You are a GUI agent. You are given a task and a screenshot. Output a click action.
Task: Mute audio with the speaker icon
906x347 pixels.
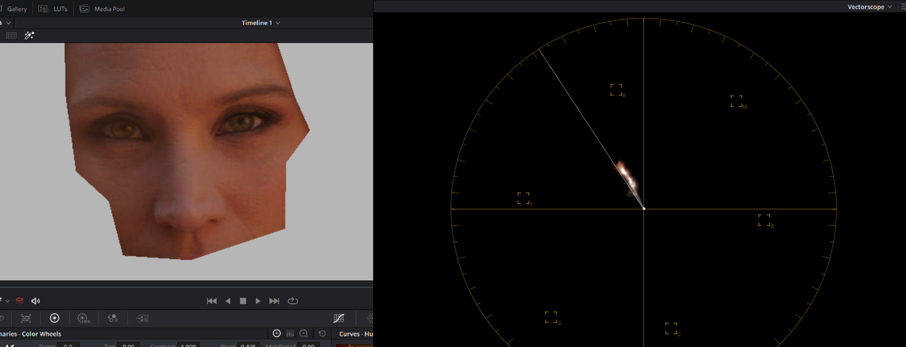[36, 301]
